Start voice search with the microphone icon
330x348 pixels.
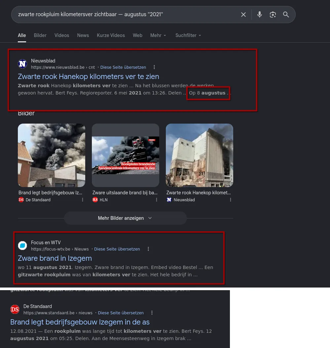260,15
